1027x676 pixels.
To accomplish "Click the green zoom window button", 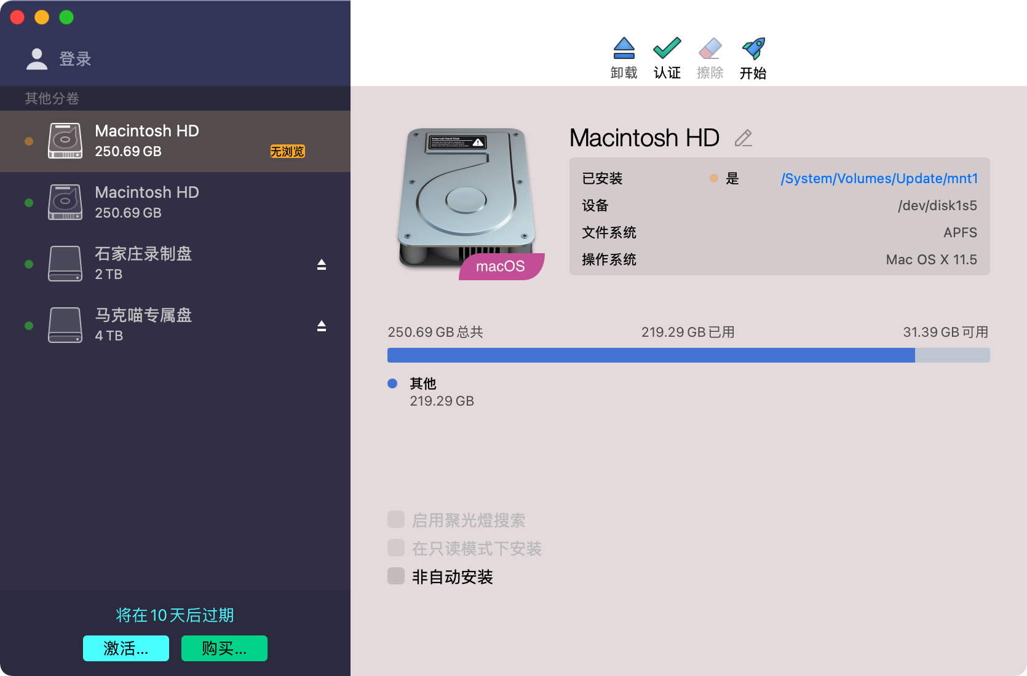I will [66, 17].
